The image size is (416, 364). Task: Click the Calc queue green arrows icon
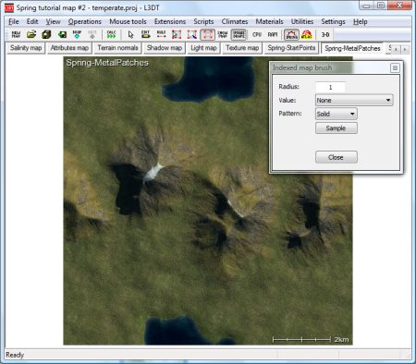coord(111,34)
